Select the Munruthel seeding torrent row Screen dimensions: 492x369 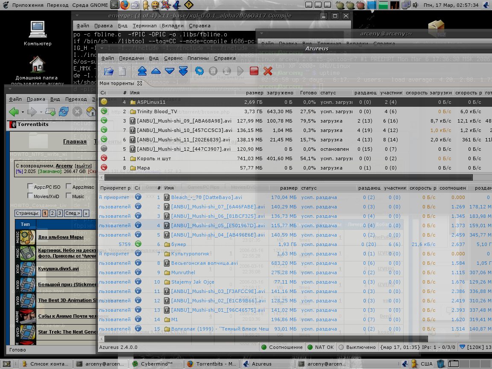[x=295, y=272]
